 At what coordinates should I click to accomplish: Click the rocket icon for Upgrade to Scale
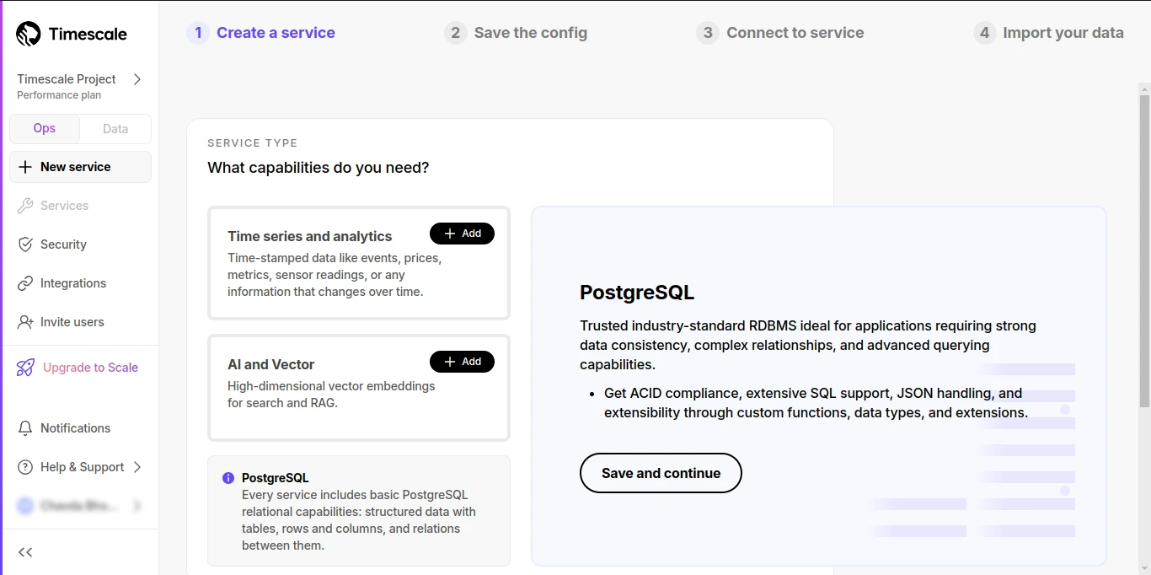(x=25, y=368)
